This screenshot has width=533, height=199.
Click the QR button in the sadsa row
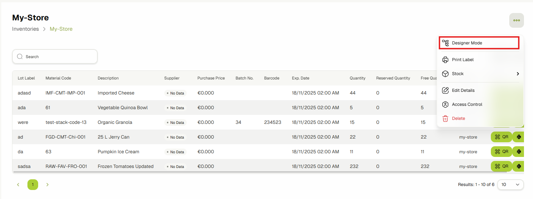point(501,166)
